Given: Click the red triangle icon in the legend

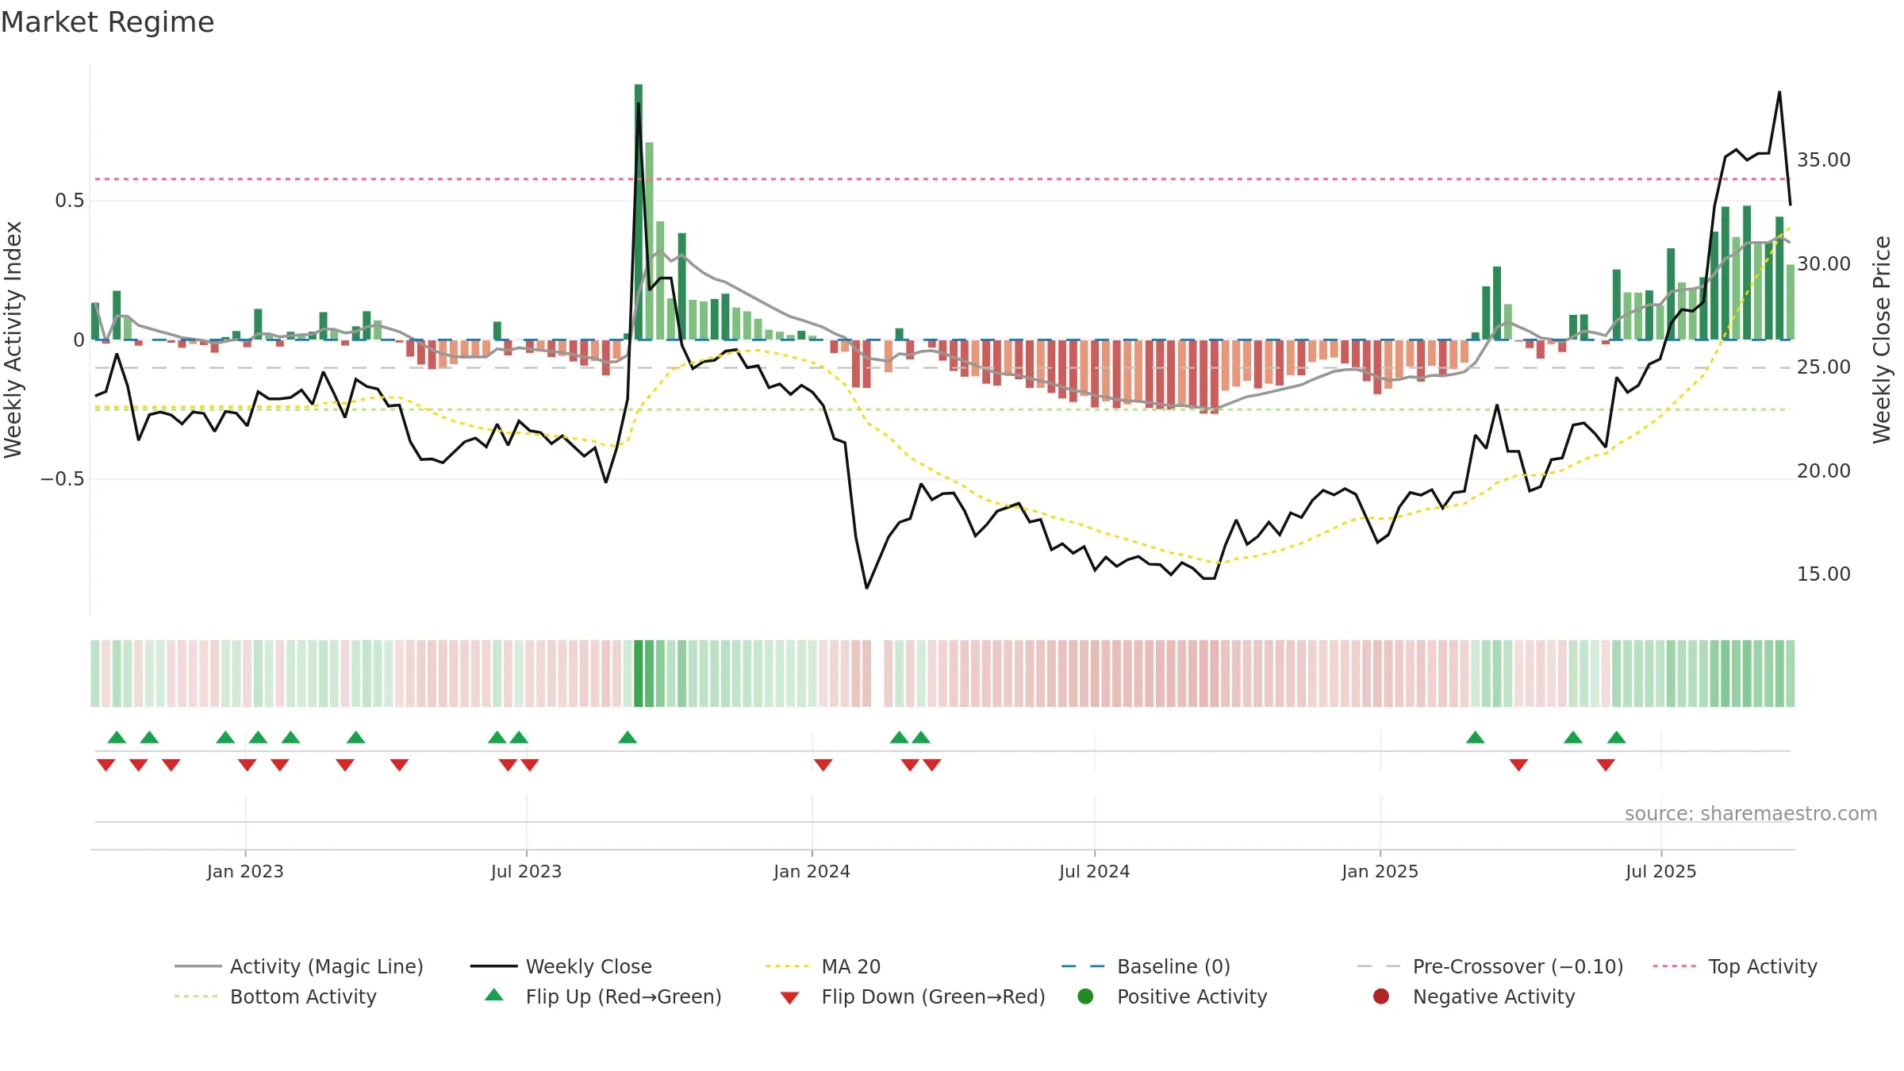Looking at the screenshot, I should click(x=789, y=998).
